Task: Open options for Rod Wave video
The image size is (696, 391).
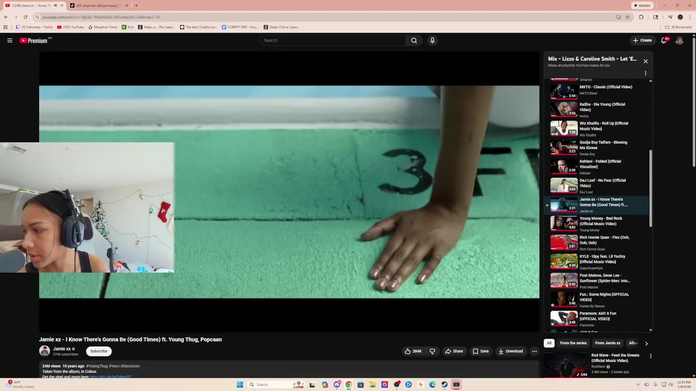Action: (x=650, y=356)
